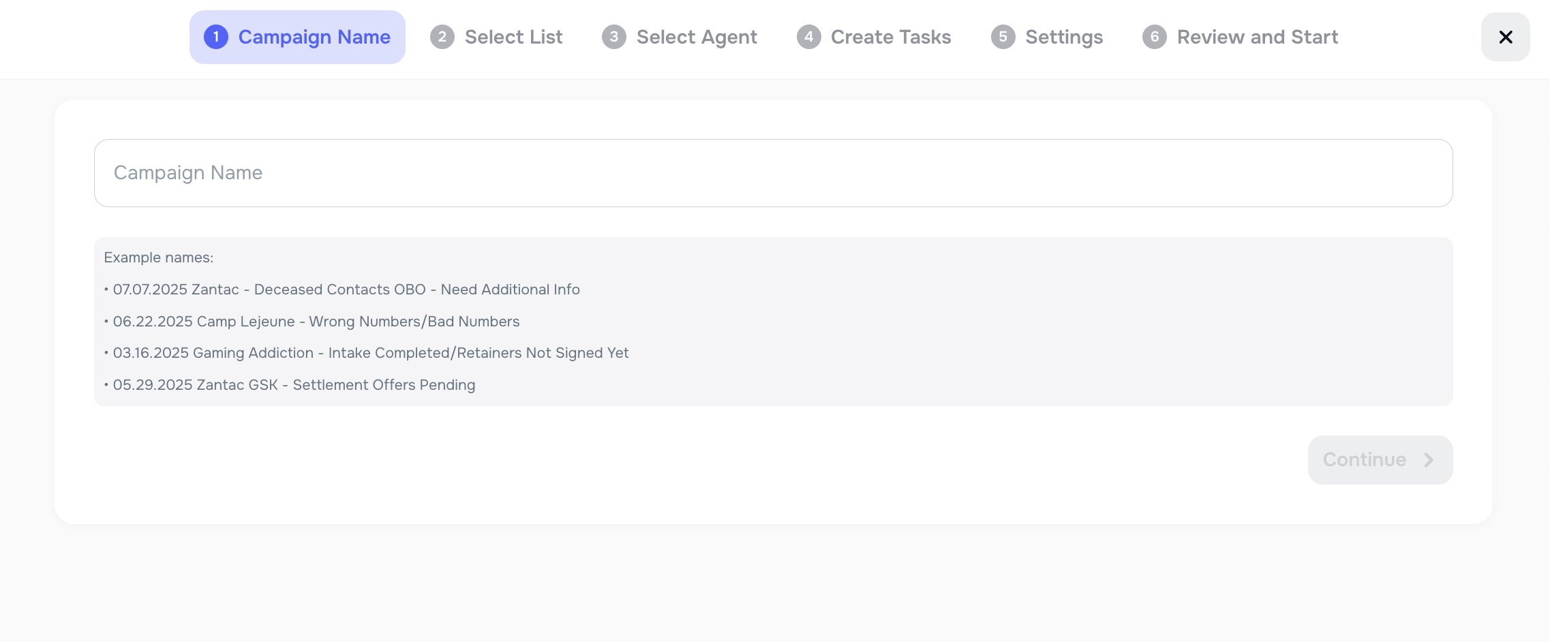
Task: Click the Camp Lejeune example name
Action: tap(312, 321)
